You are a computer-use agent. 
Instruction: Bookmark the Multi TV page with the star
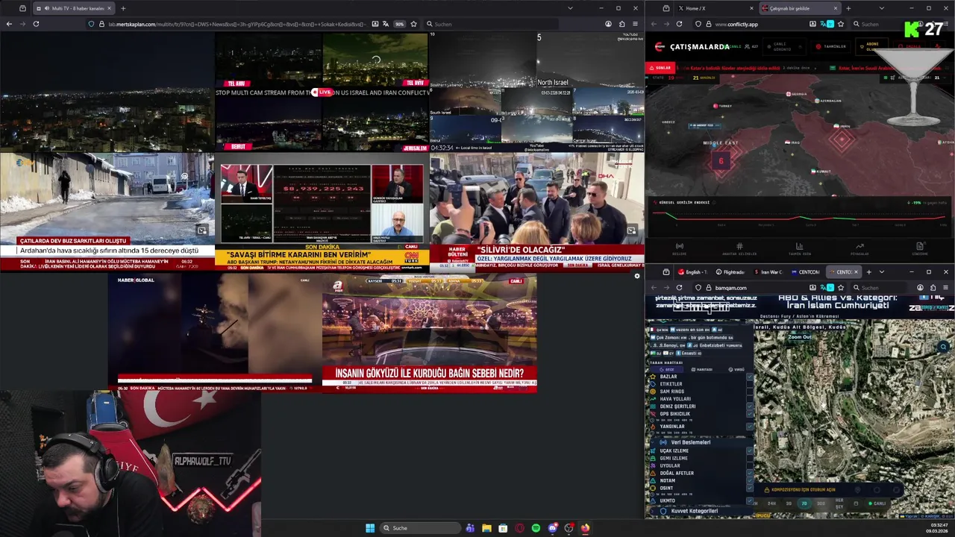[x=413, y=24]
